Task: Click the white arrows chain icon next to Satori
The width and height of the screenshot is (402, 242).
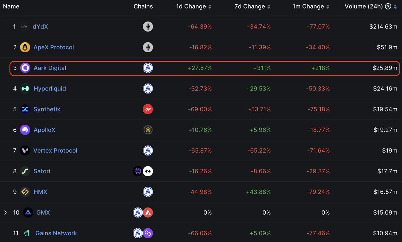Action: (148, 171)
